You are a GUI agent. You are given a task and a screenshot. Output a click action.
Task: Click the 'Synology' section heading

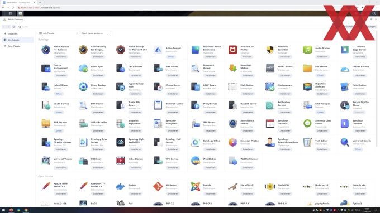coord(44,40)
